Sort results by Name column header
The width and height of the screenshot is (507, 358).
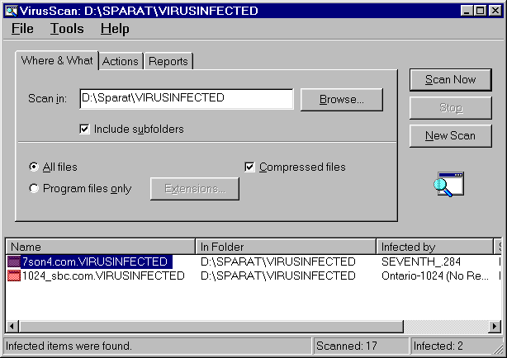[x=100, y=247]
